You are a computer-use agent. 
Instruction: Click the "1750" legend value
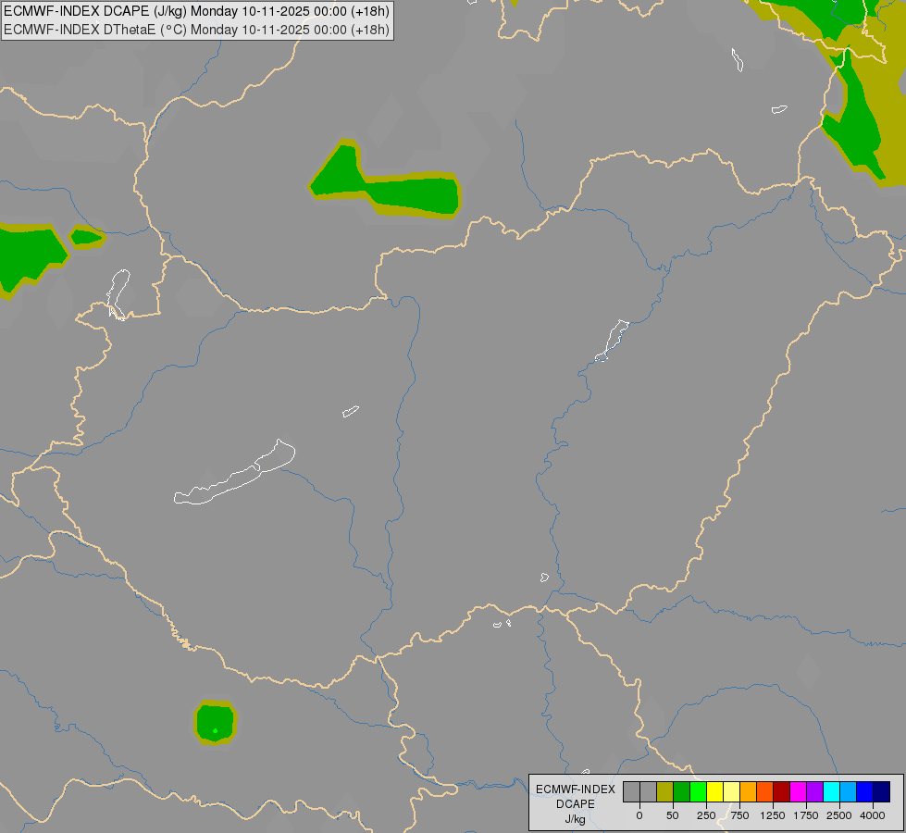click(806, 815)
